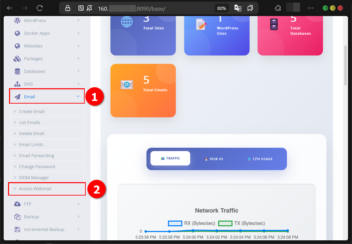Image resolution: width=352 pixels, height=244 pixels.
Task: Click the muted notifications bell icon
Action: 89,8
